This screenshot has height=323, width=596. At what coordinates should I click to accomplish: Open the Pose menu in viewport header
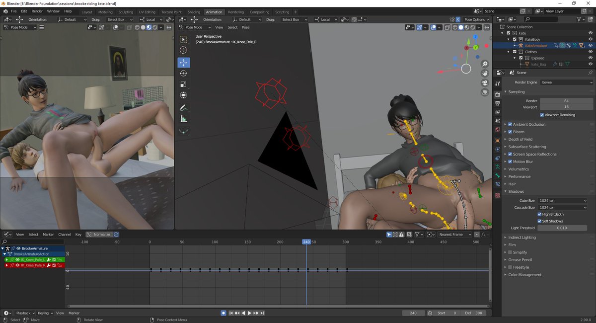[246, 27]
